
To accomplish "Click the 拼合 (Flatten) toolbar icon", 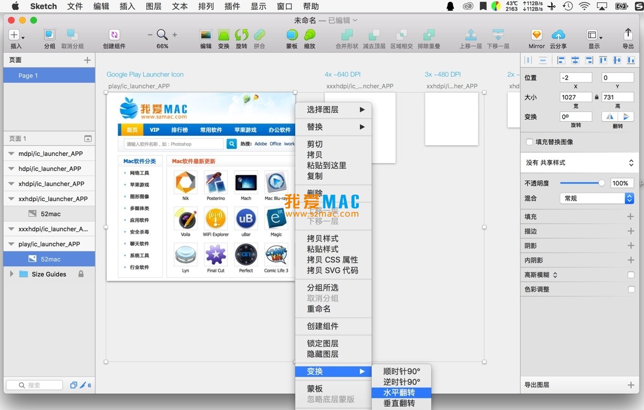I will point(259,35).
